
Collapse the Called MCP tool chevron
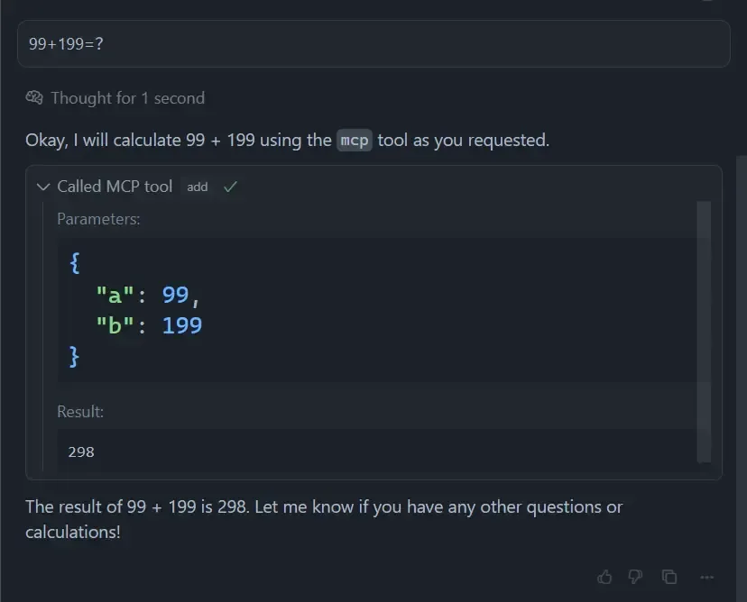pyautogui.click(x=42, y=187)
